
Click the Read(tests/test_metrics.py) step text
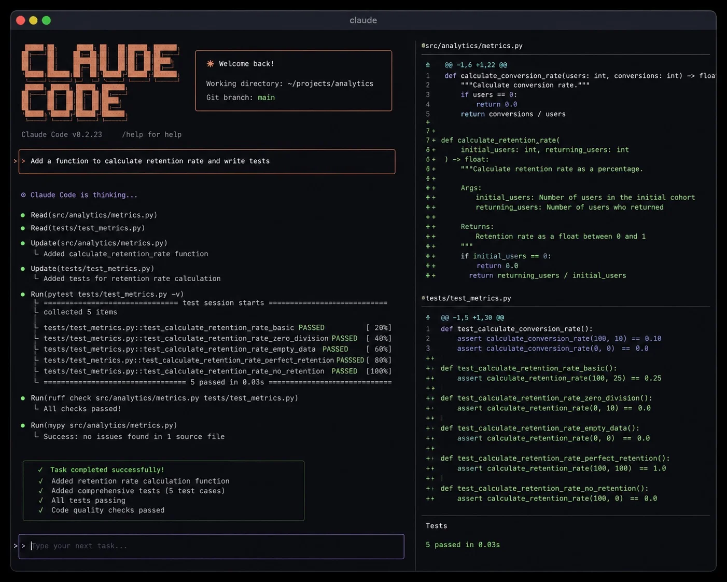[x=88, y=228]
